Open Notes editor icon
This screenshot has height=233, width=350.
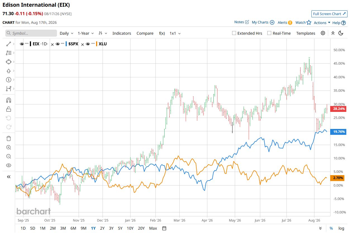(x=247, y=22)
